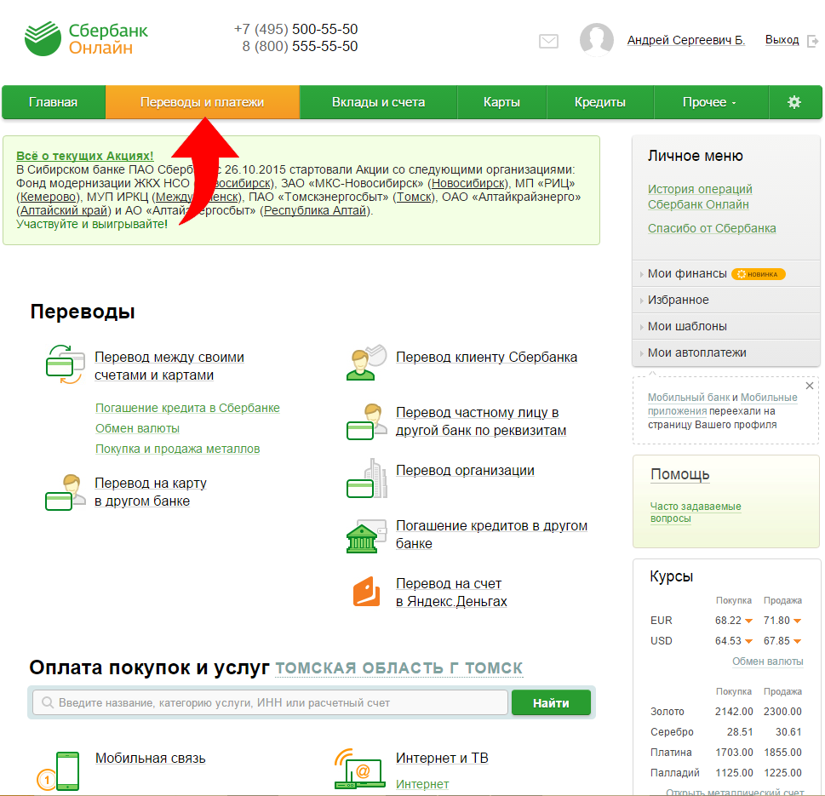Open the Мобильный банк link

click(689, 398)
